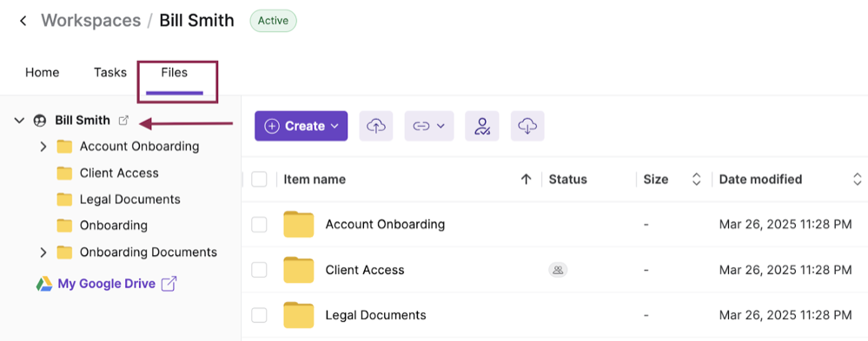Click the ascending sort arrow on Item name

[x=527, y=179]
